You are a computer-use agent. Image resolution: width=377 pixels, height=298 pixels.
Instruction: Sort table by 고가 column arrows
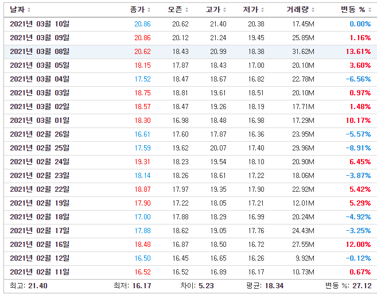tap(225, 10)
